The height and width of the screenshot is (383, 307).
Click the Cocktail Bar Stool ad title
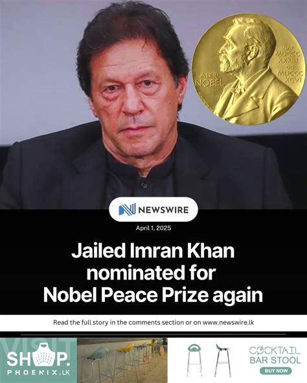tap(275, 355)
